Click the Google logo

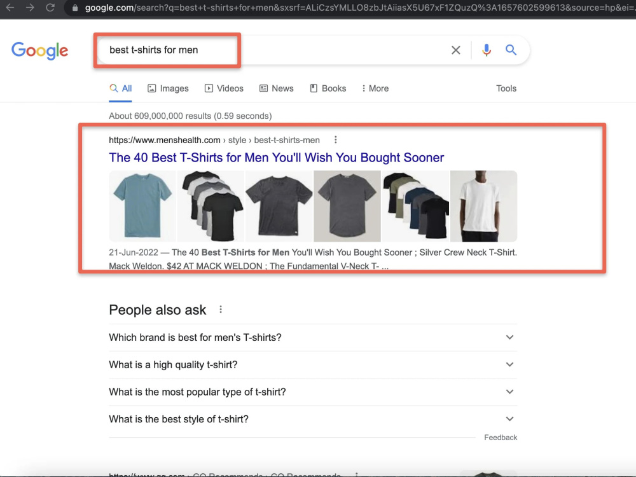39,51
